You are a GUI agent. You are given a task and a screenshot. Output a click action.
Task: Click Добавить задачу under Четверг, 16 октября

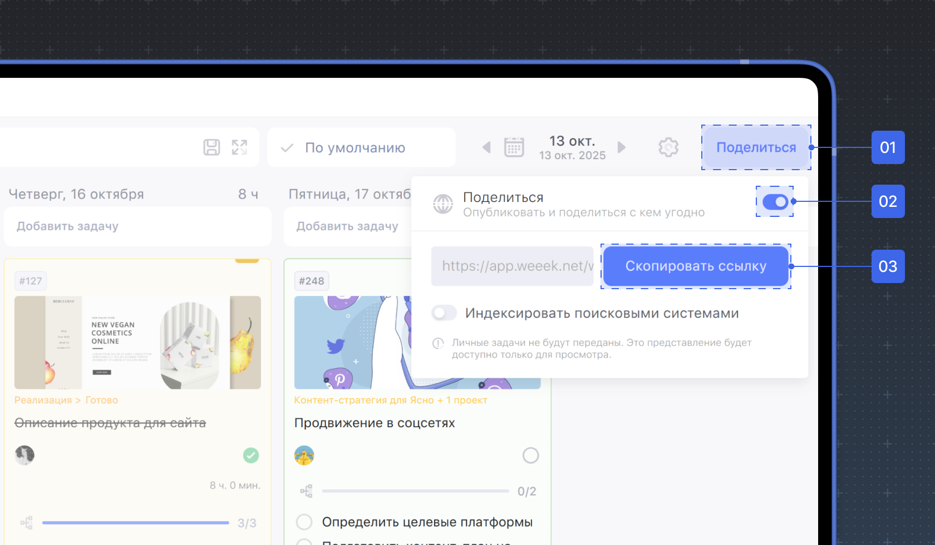pyautogui.click(x=137, y=226)
